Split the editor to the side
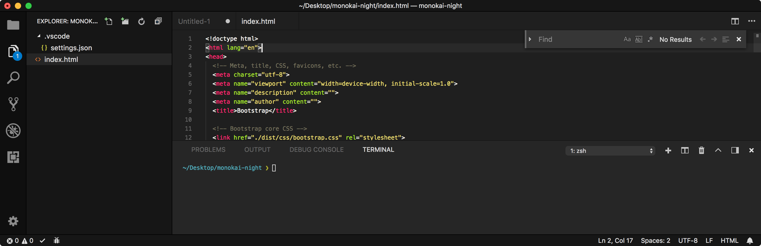 [x=735, y=21]
